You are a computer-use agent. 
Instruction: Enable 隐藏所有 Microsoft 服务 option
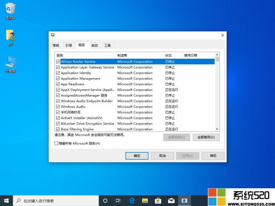(56, 143)
